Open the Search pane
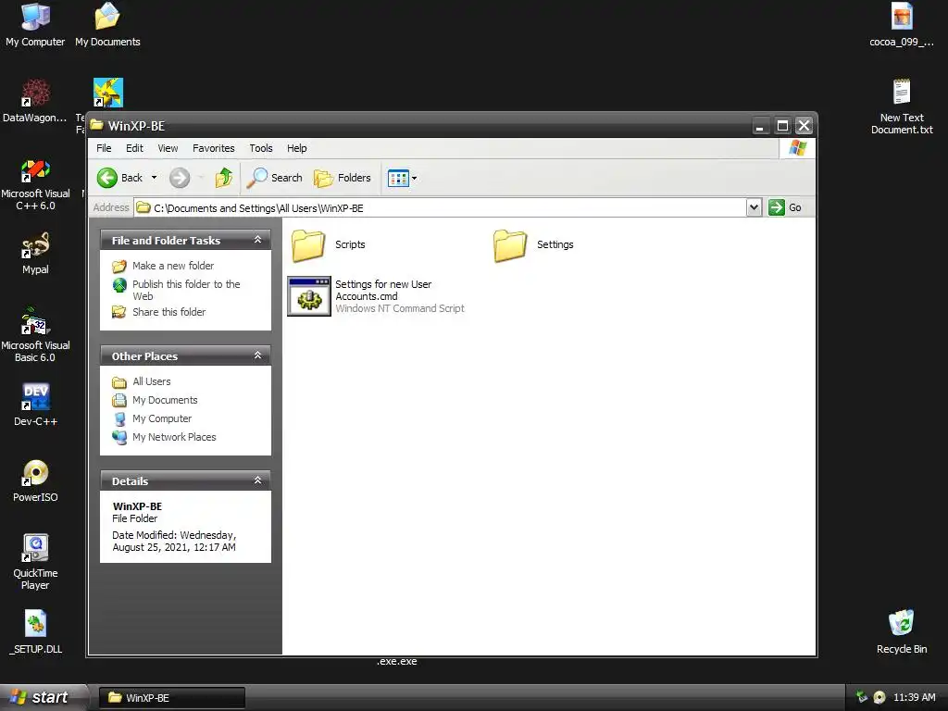 (x=274, y=178)
